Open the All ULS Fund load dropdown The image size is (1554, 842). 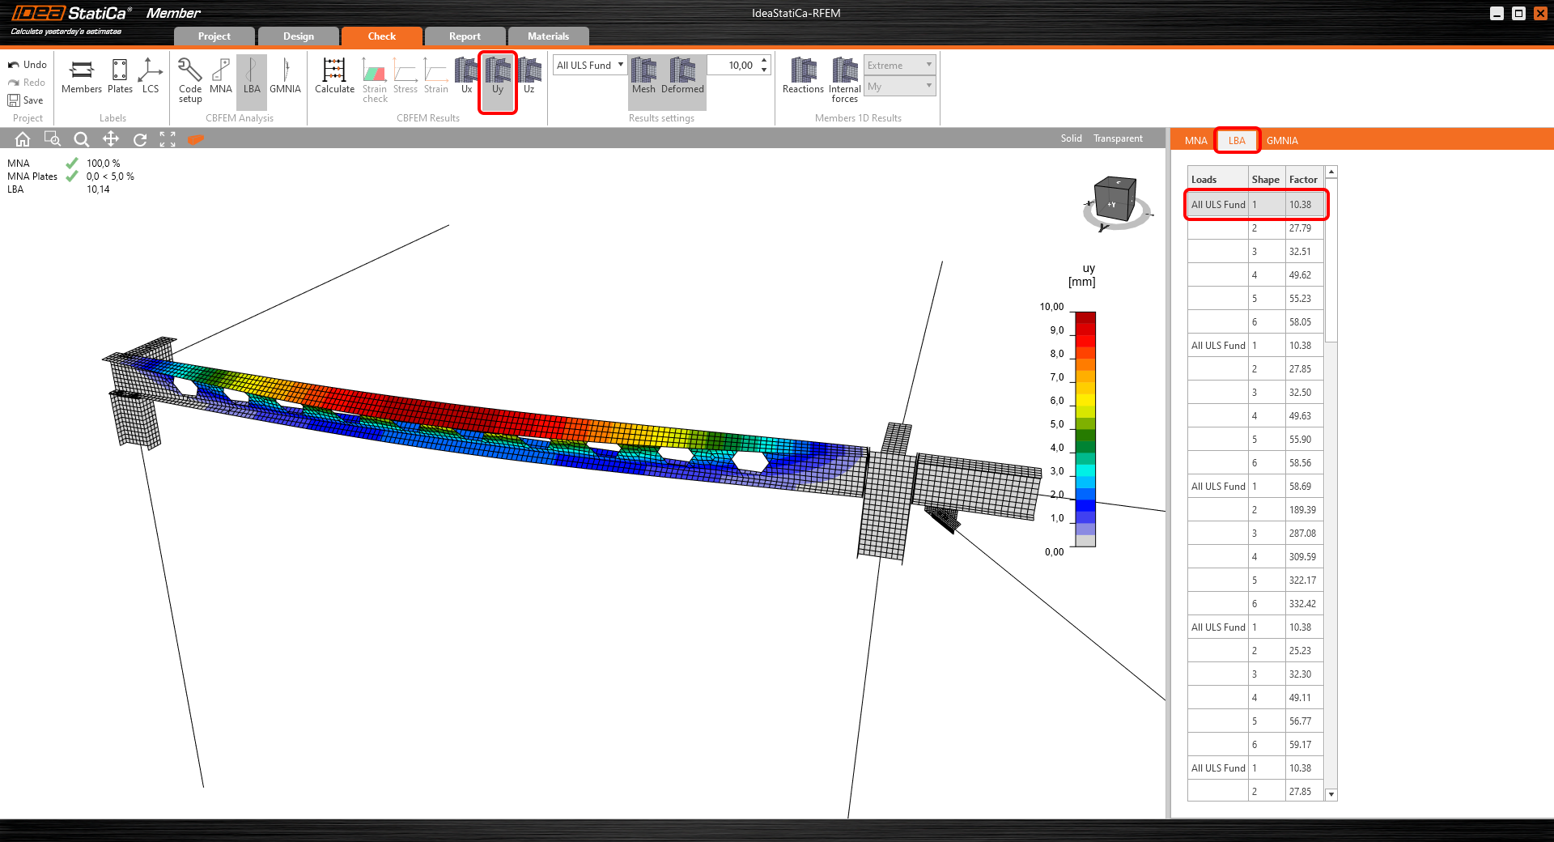pos(590,66)
